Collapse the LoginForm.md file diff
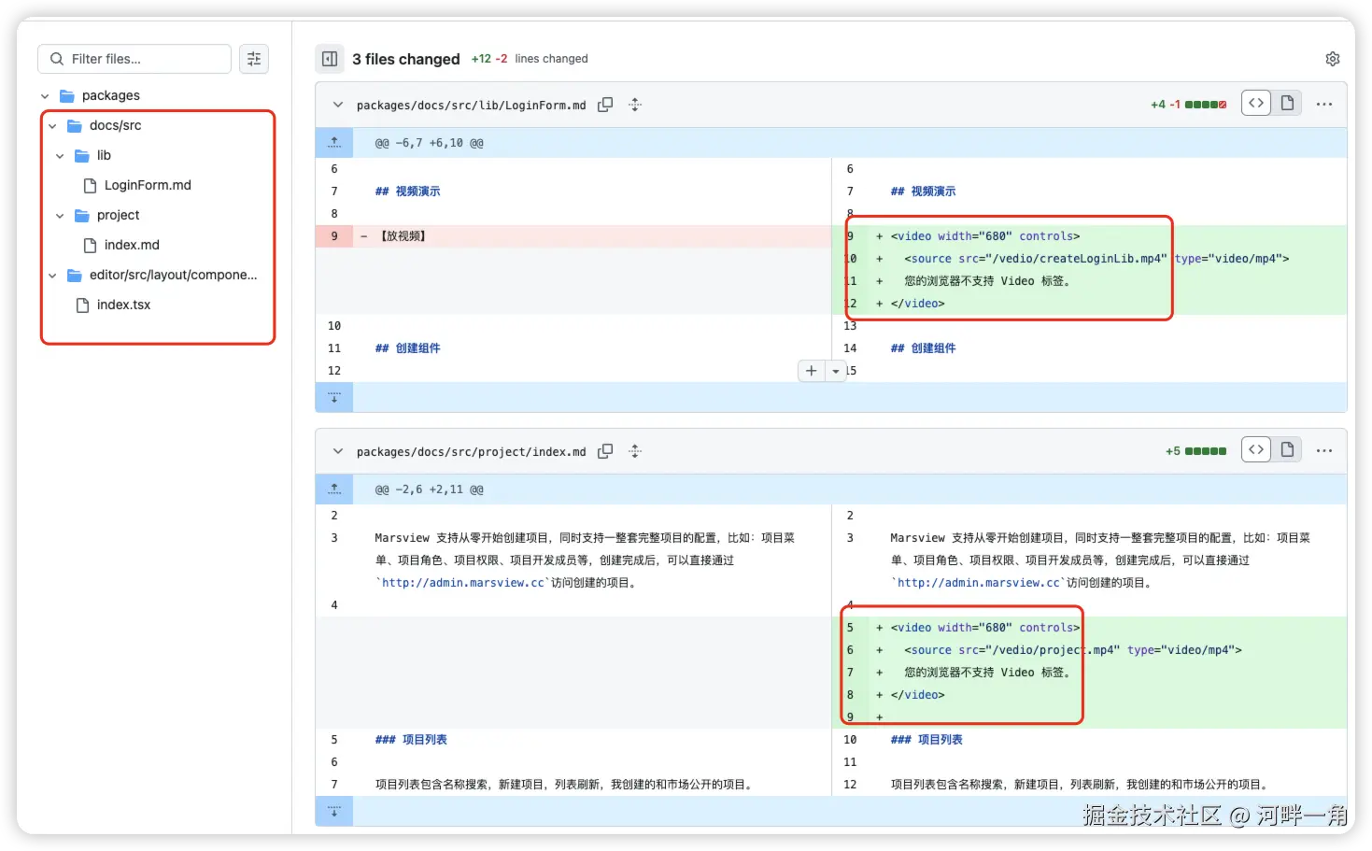This screenshot has width=1372, height=851. point(338,105)
